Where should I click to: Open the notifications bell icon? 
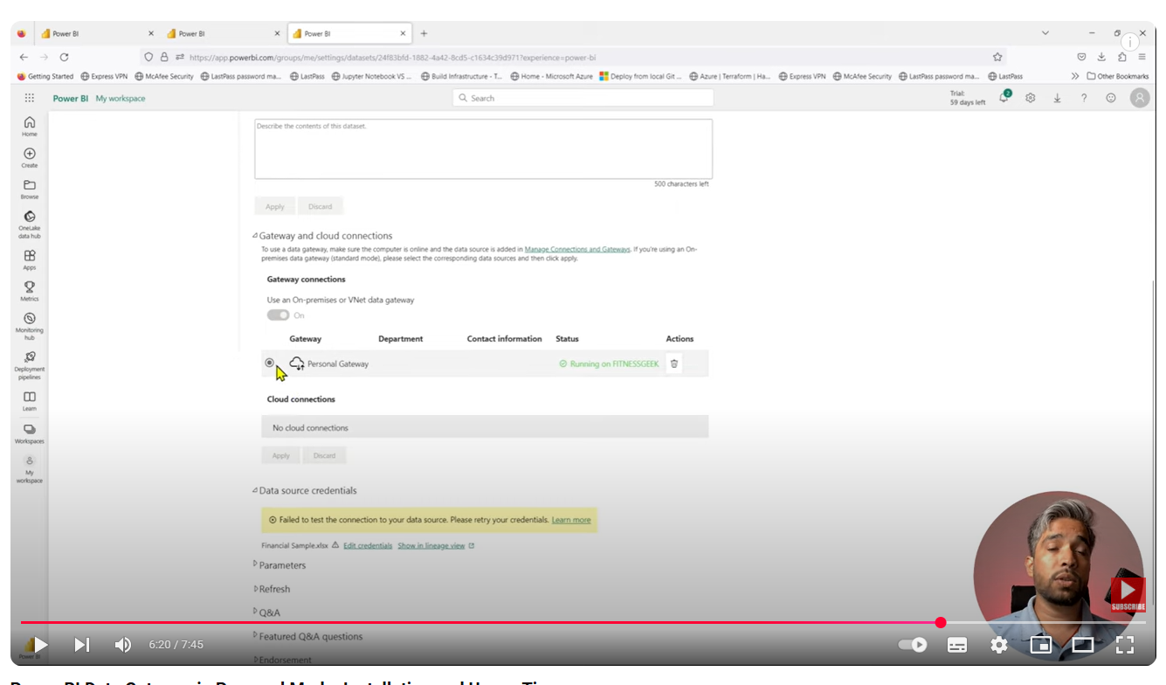(1004, 97)
